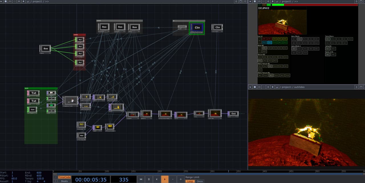Select the Out node at the chain's end
The height and width of the screenshot is (183, 365).
point(233,114)
